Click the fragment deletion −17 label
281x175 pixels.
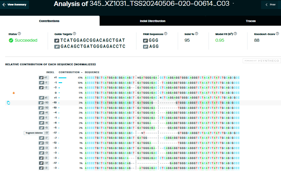[33, 133]
